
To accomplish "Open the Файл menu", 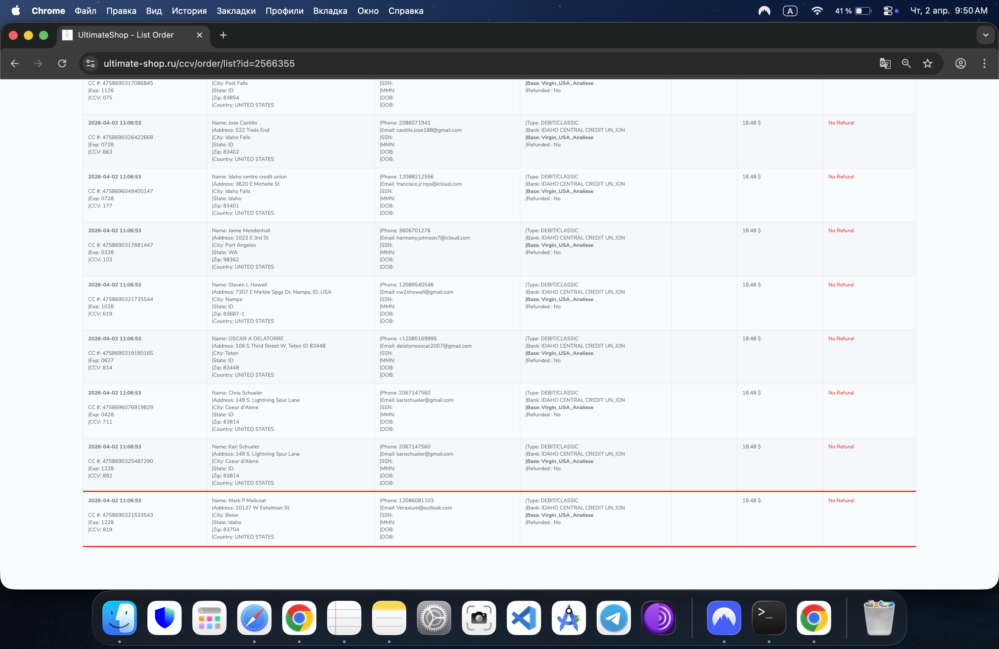I will click(86, 11).
